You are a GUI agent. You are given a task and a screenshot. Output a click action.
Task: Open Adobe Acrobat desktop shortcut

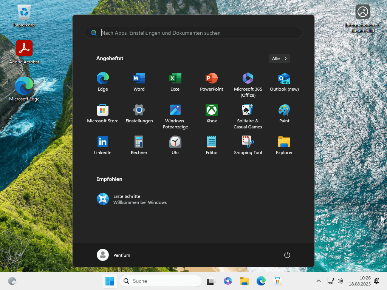pos(24,48)
